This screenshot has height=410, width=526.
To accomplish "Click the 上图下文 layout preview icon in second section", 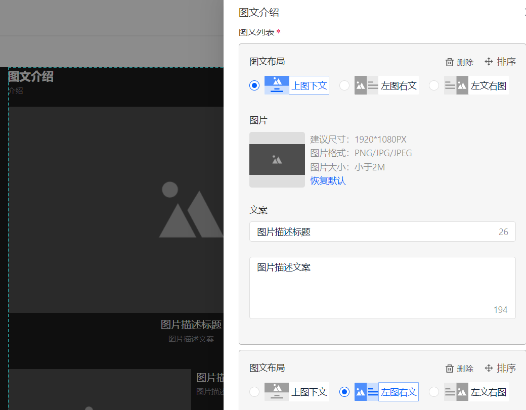I will click(x=276, y=391).
